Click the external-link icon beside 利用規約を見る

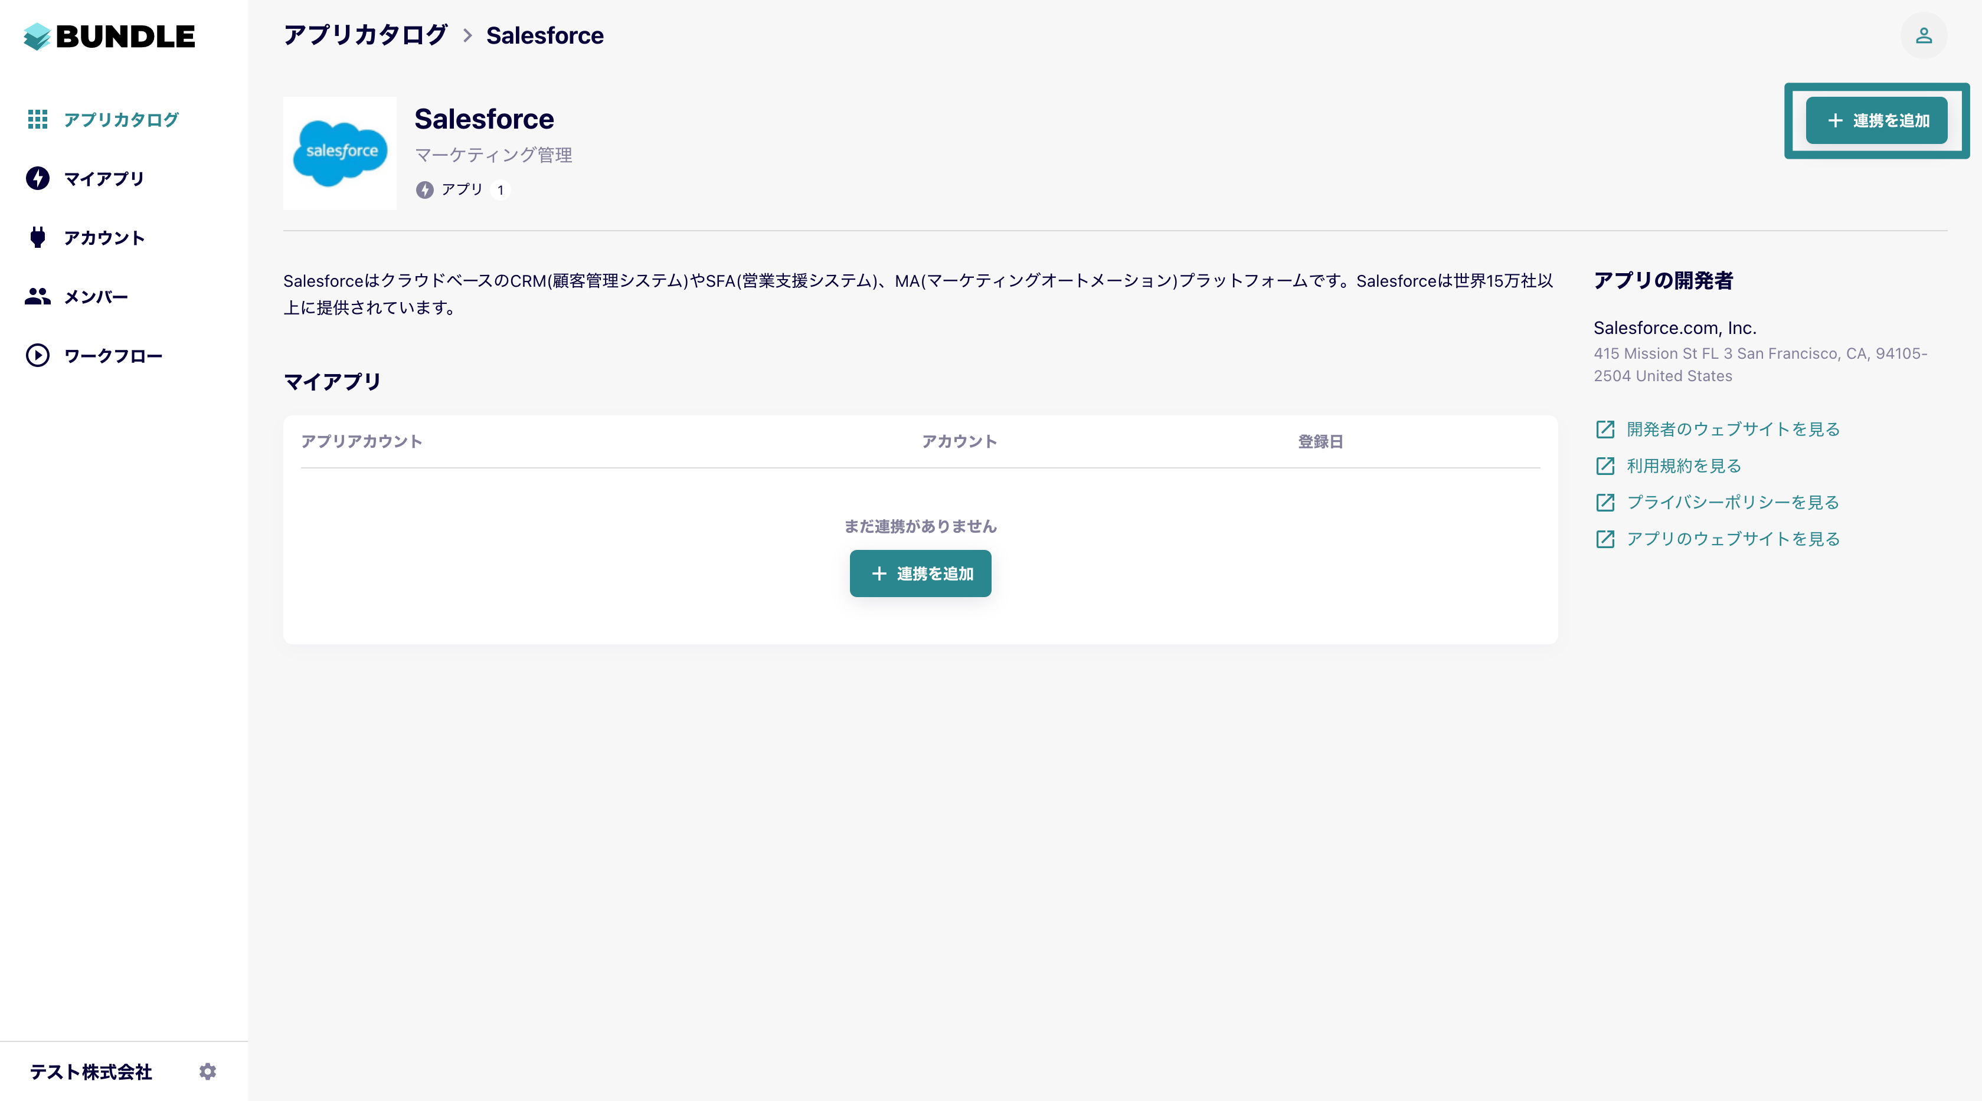pos(1606,466)
